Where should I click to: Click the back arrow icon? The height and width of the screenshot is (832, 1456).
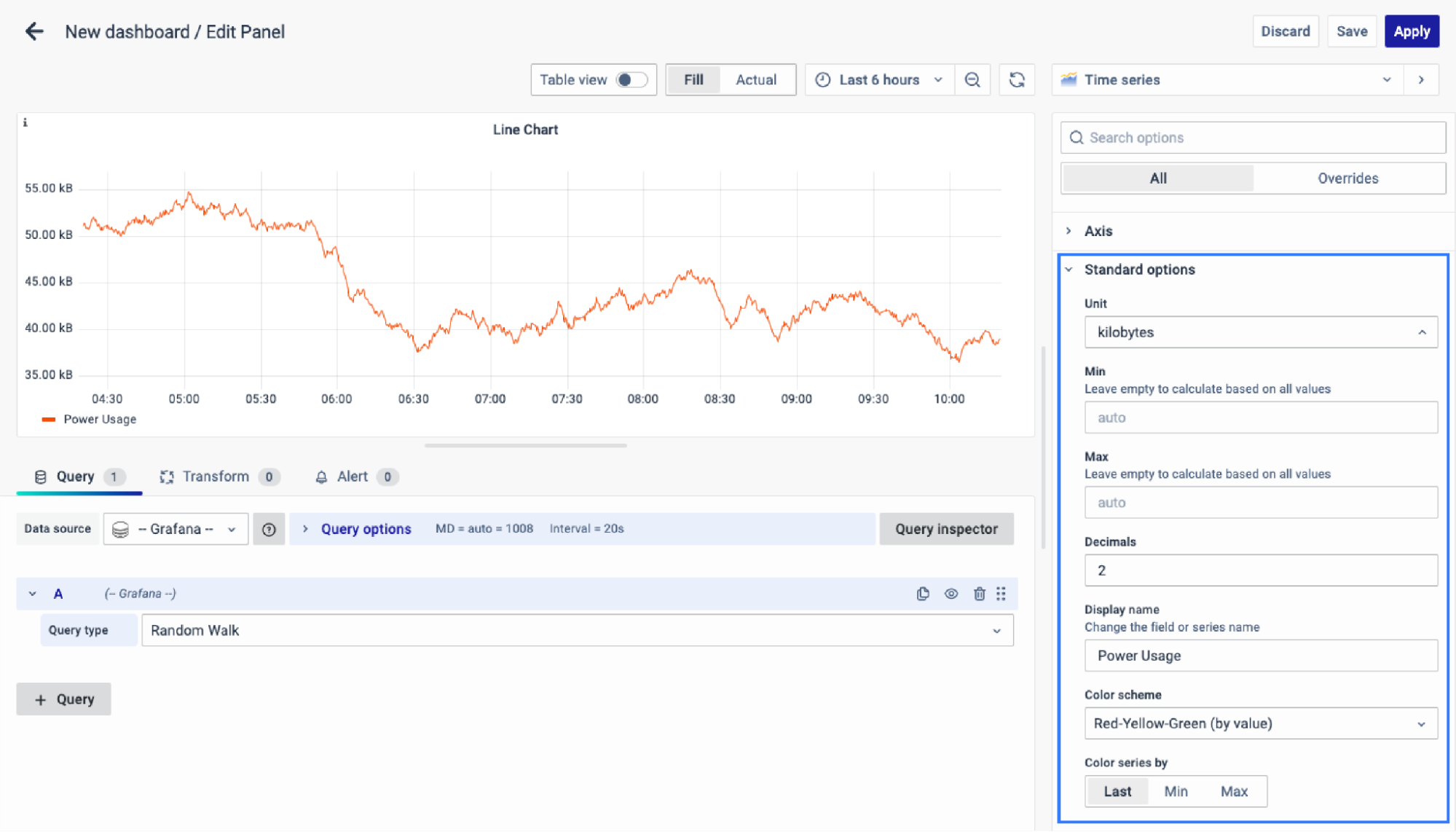coord(34,31)
